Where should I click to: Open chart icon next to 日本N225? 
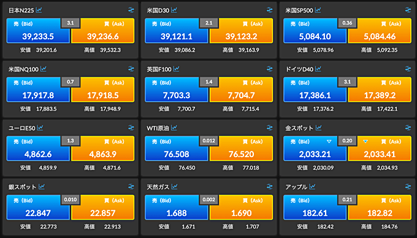[39, 10]
